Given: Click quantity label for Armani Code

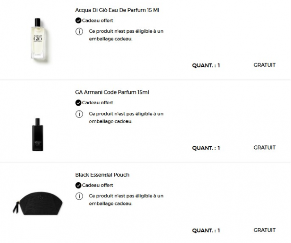Looking at the screenshot, I should point(206,148).
